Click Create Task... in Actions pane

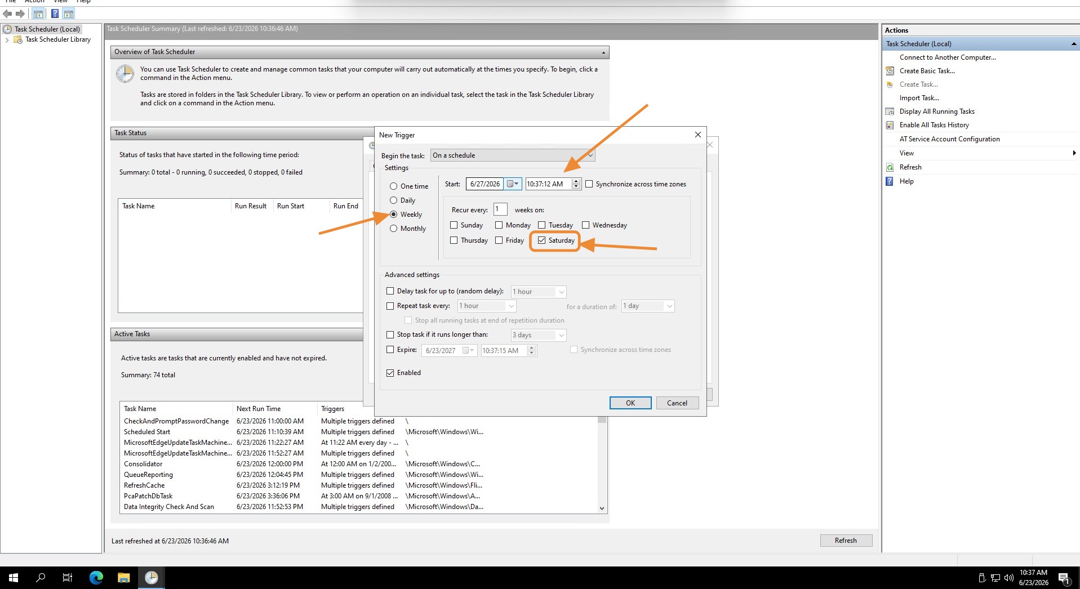point(918,84)
